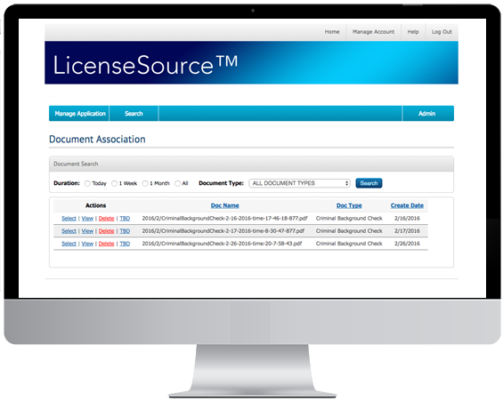This screenshot has height=401, width=503.
Task: Open the ALL DOCUMENT TYPES dropdown
Action: 299,183
